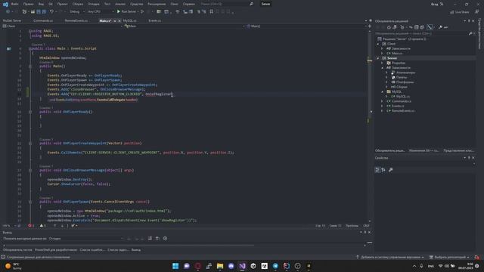Click the Property Pages wrench icon in Properties
Screen dimensions: 484x272
tap(391, 170)
